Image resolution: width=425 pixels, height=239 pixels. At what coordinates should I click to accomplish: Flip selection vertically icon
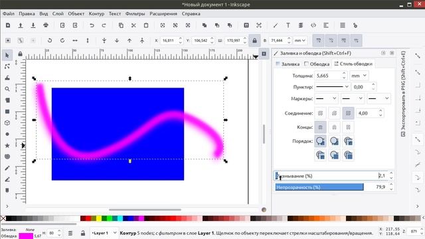(x=88, y=40)
